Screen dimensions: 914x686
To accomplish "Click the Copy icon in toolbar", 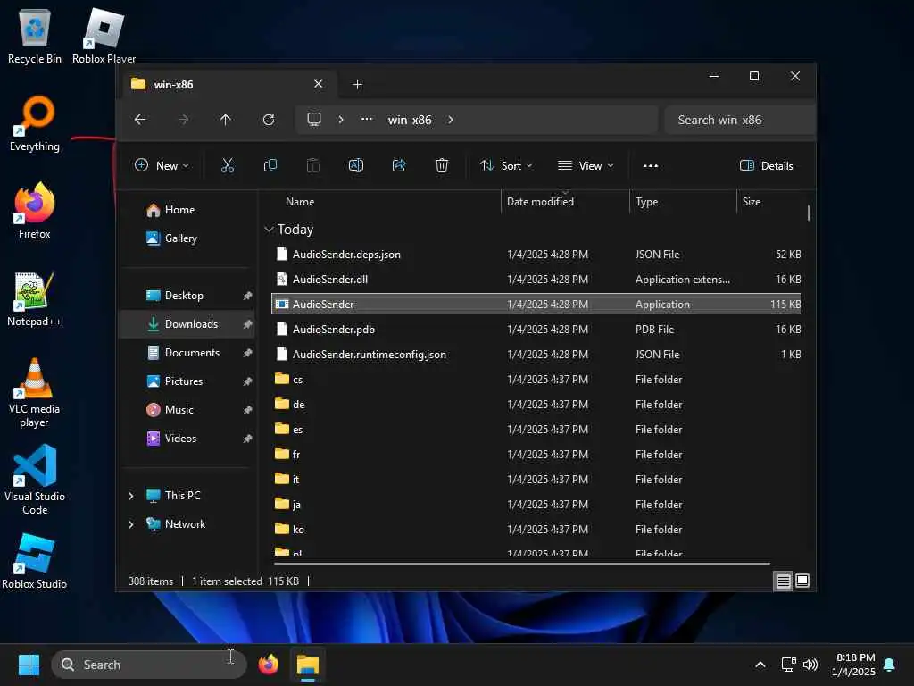I will [270, 165].
